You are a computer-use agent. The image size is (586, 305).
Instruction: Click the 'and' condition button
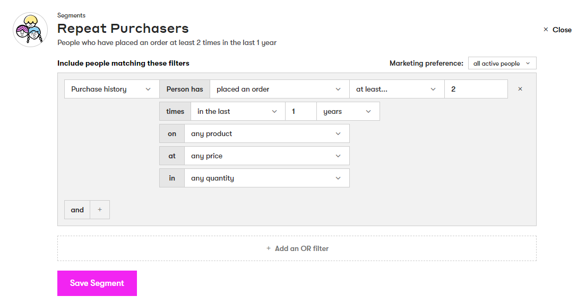click(x=77, y=210)
